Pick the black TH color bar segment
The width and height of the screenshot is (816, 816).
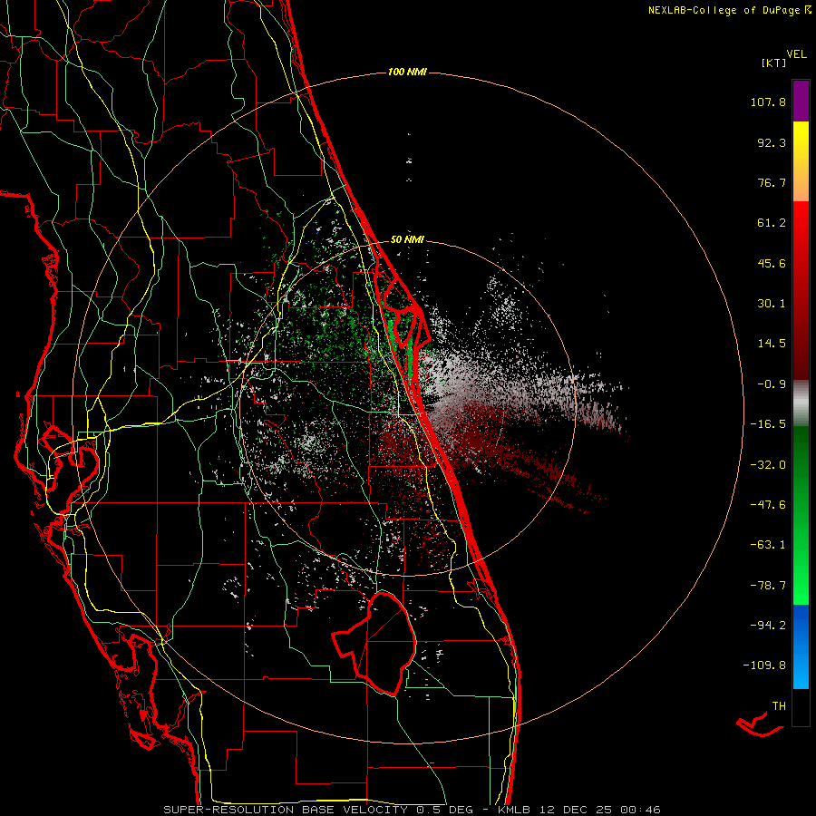[801, 707]
